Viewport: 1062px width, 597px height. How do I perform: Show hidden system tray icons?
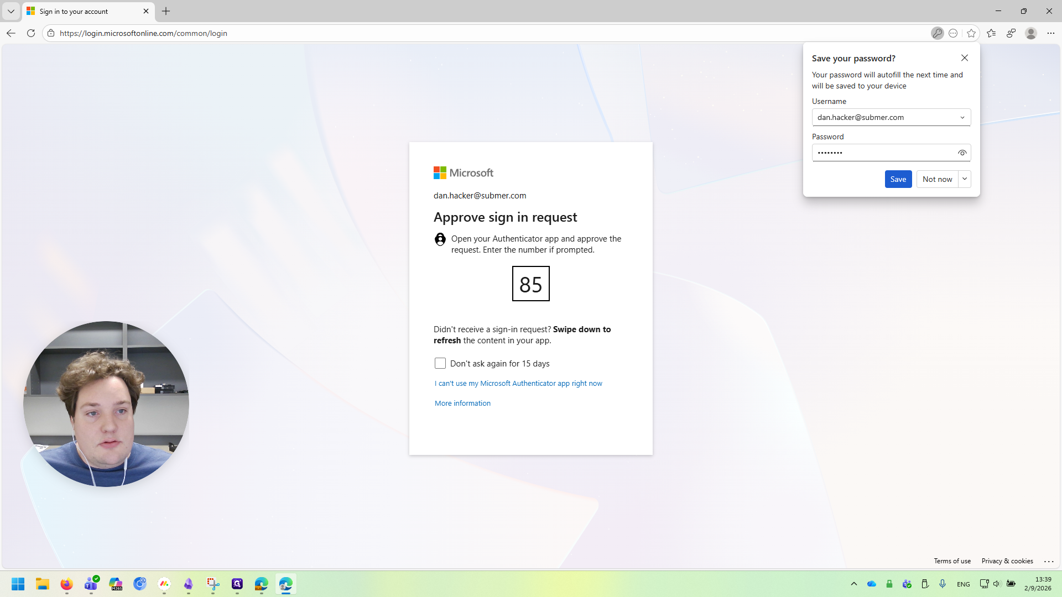[x=854, y=584]
